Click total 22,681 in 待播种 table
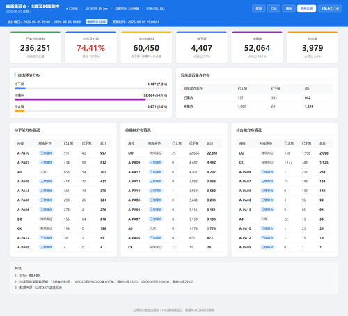 coord(212,153)
